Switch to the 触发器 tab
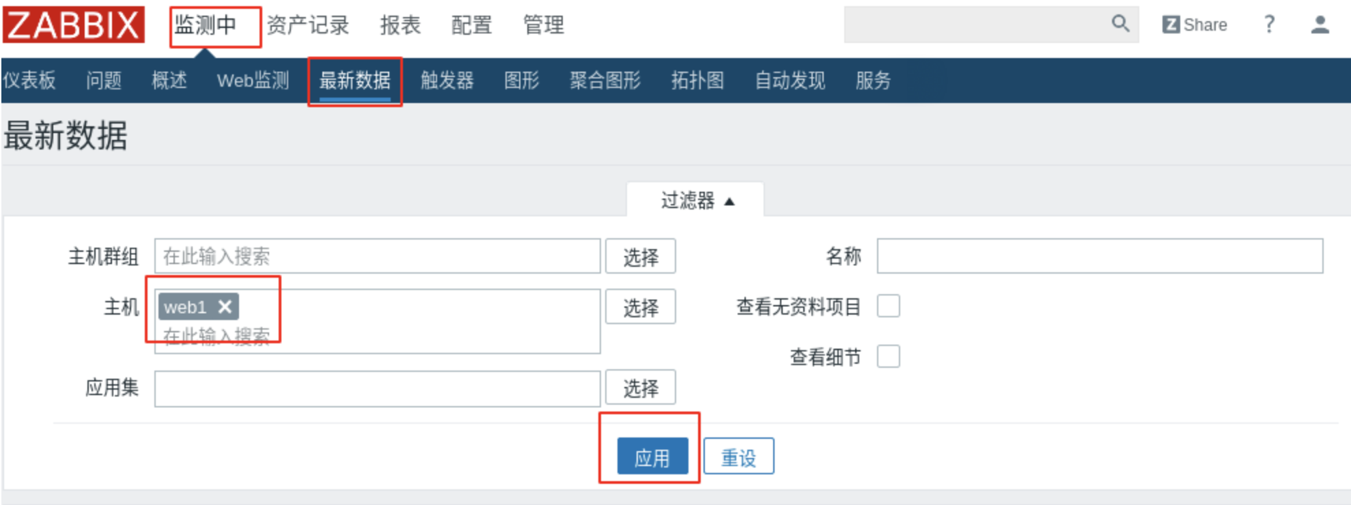This screenshot has width=1351, height=505. pos(447,81)
